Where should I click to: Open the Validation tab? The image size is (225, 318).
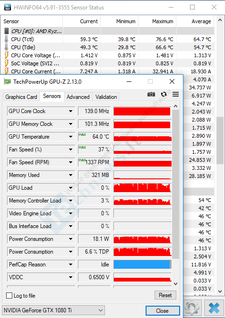[106, 97]
